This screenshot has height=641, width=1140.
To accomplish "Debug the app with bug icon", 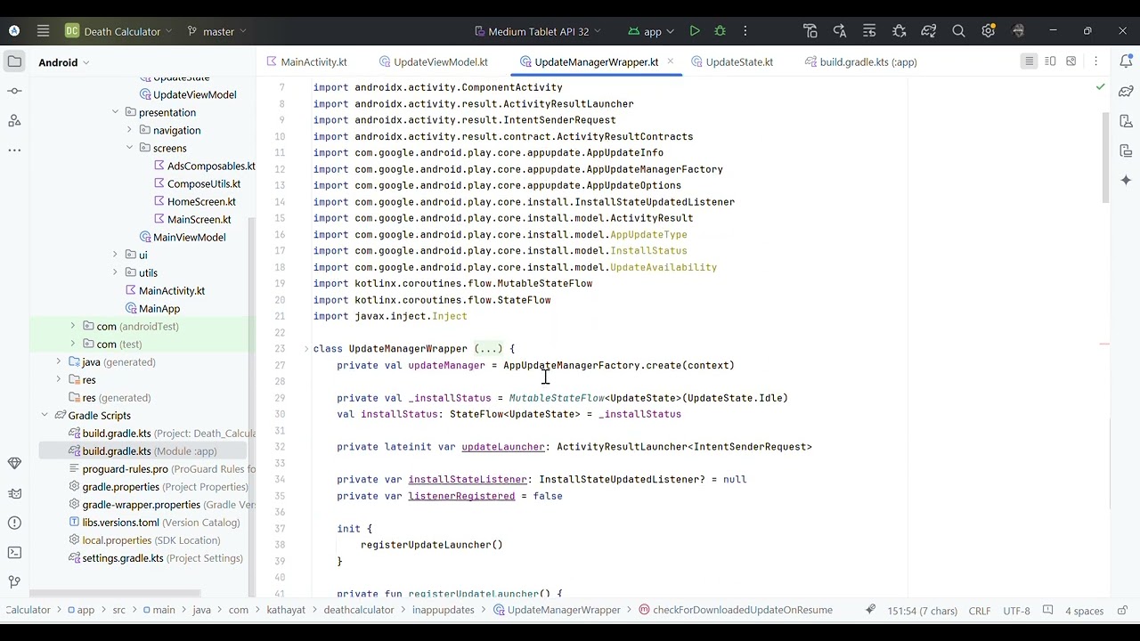I will tap(721, 31).
